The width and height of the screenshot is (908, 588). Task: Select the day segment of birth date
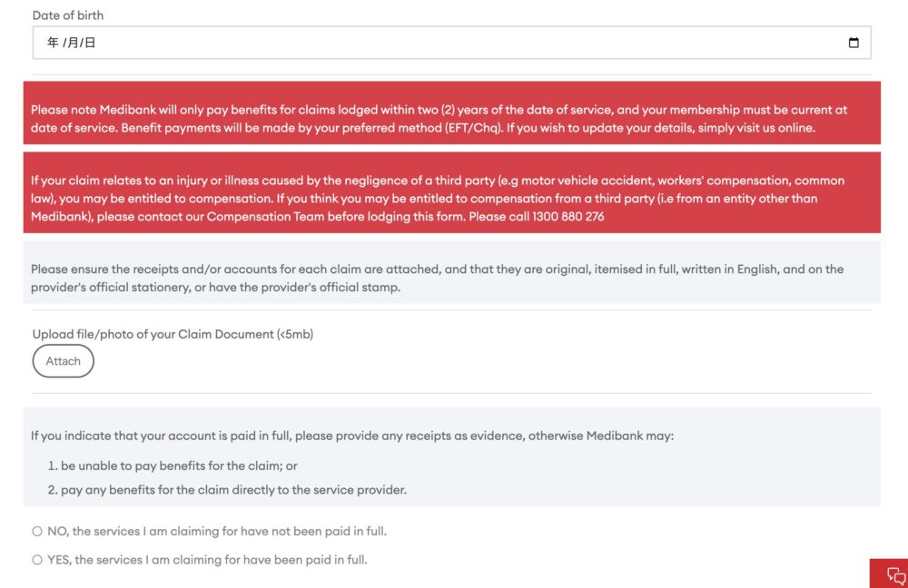(x=89, y=43)
